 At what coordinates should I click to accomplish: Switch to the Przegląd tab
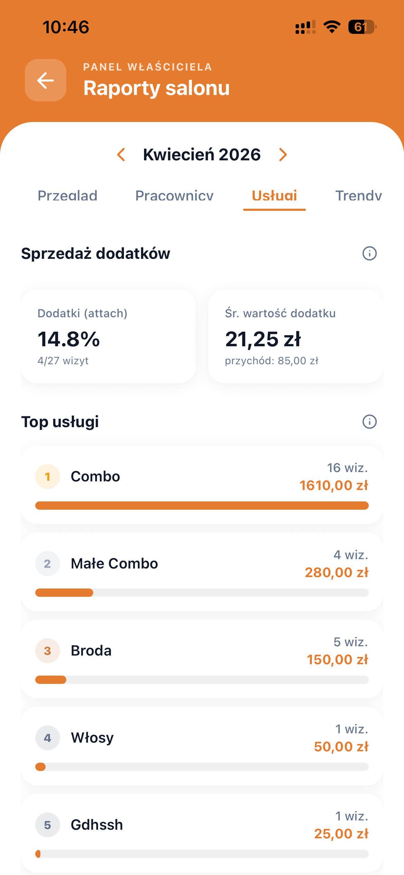67,196
